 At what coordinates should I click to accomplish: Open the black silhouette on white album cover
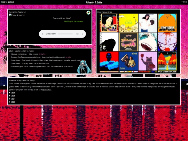click(109, 42)
